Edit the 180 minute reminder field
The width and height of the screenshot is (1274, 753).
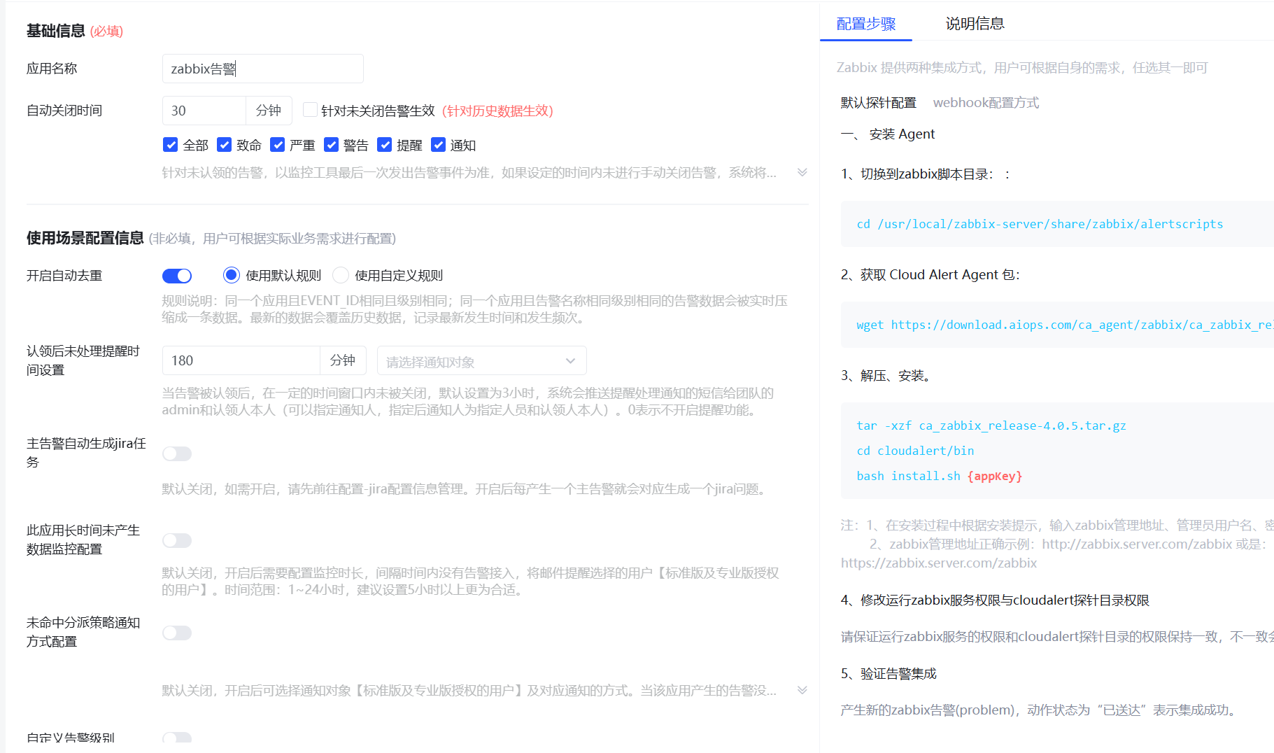click(x=241, y=360)
